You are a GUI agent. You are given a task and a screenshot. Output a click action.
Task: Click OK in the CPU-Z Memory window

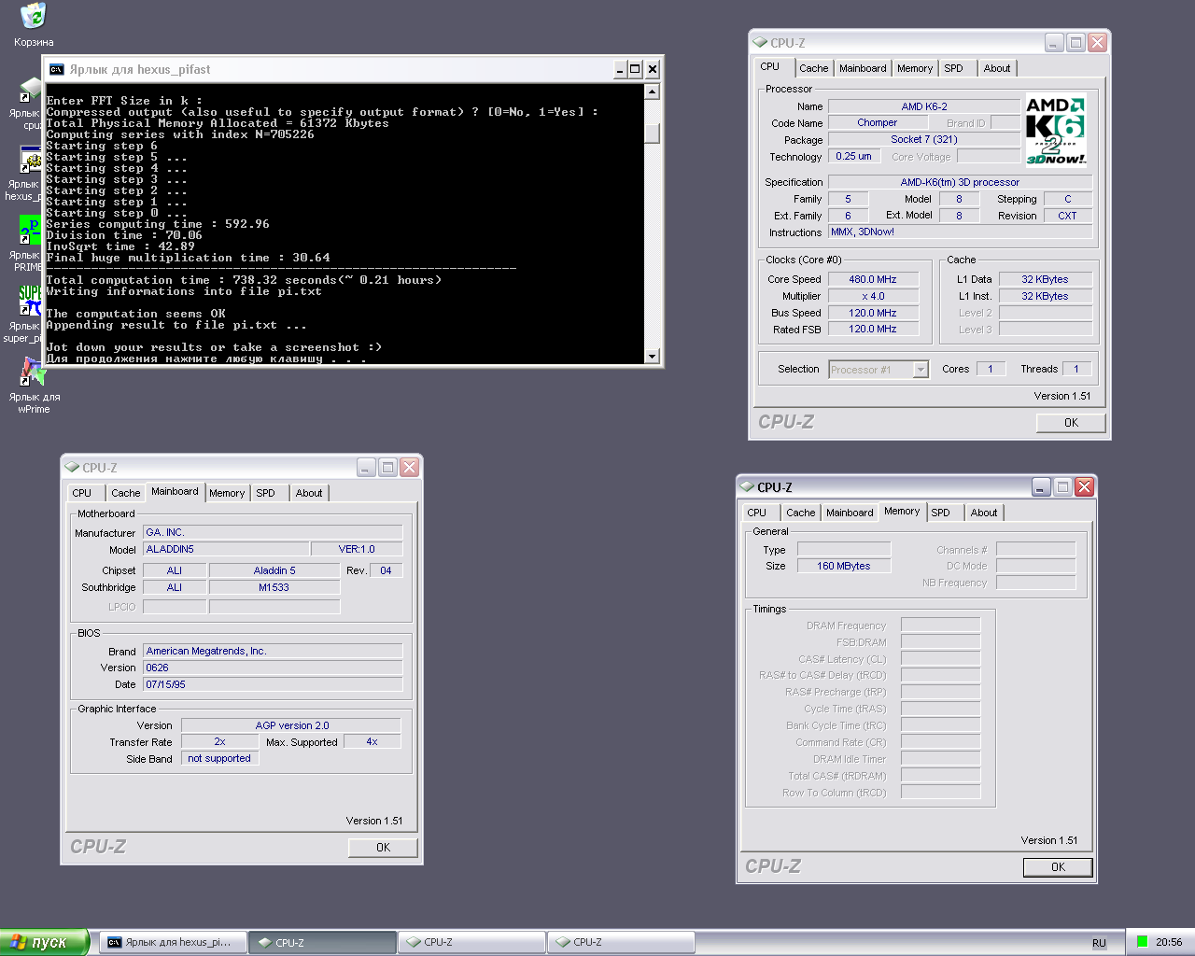pos(1058,867)
